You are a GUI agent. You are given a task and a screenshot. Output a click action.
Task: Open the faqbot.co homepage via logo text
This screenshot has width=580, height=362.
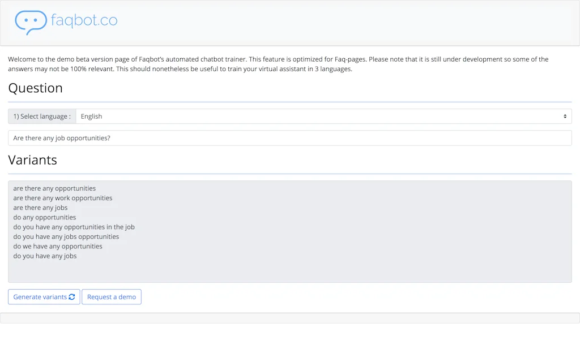click(84, 21)
